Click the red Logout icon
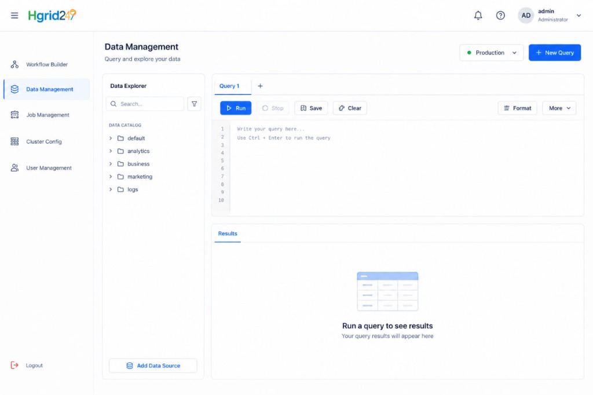 point(14,365)
